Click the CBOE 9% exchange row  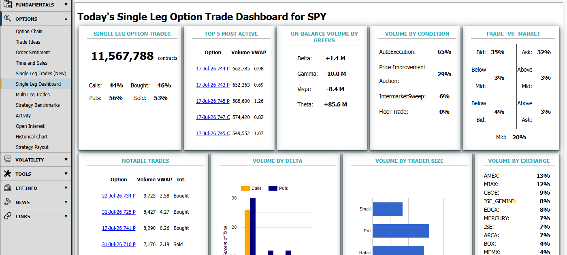pyautogui.click(x=517, y=193)
